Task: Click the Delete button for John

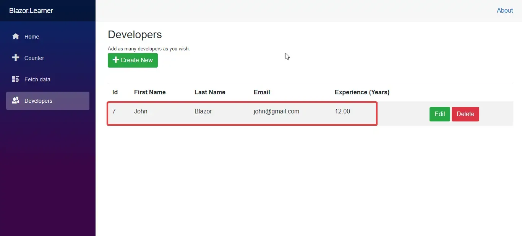Action: tap(465, 114)
